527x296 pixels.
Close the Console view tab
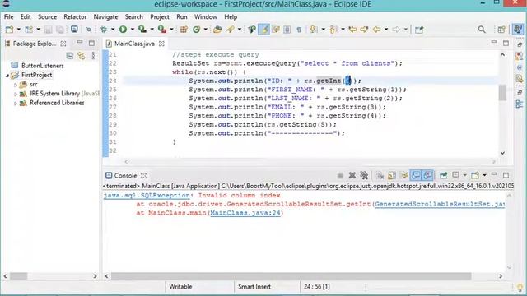point(144,175)
